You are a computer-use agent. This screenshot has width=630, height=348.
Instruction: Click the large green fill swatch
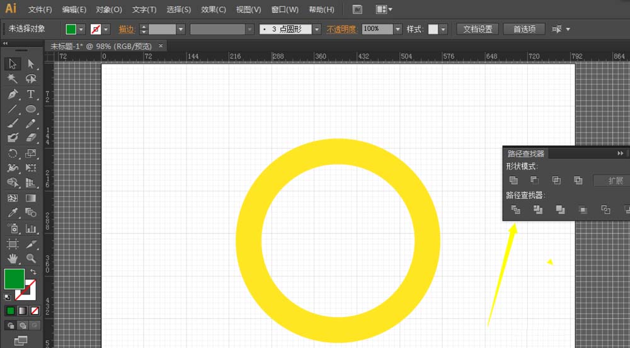tap(14, 279)
